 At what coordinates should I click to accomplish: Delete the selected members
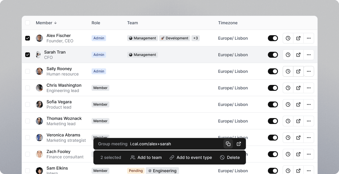(x=230, y=158)
